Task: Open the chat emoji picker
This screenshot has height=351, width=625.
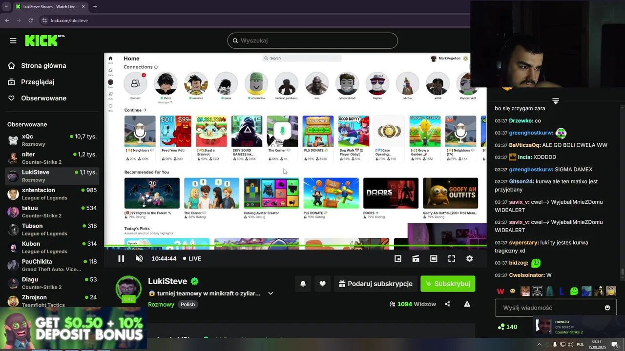Action: [607, 308]
